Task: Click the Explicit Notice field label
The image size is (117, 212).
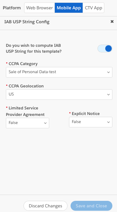Action: (86, 113)
